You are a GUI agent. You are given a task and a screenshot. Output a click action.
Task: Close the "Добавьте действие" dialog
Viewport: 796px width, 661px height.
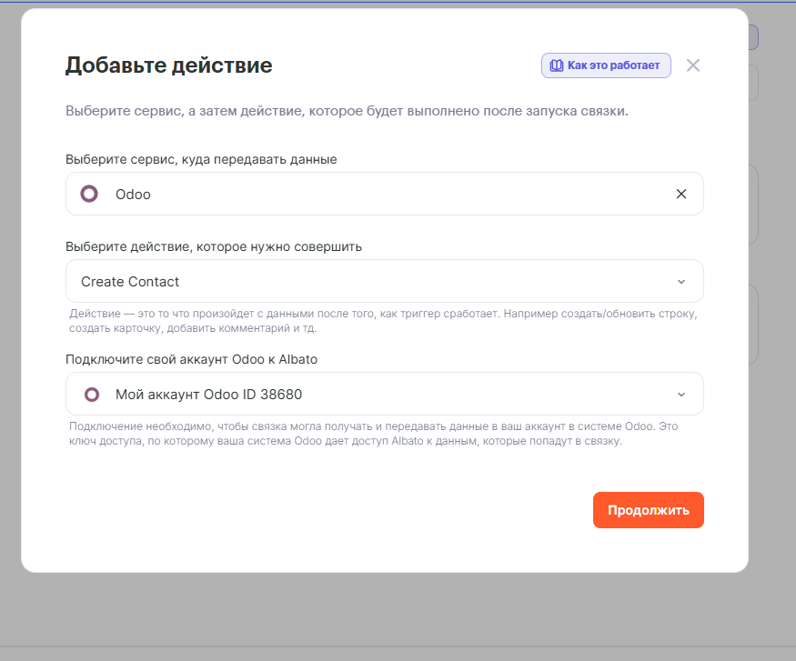(693, 65)
